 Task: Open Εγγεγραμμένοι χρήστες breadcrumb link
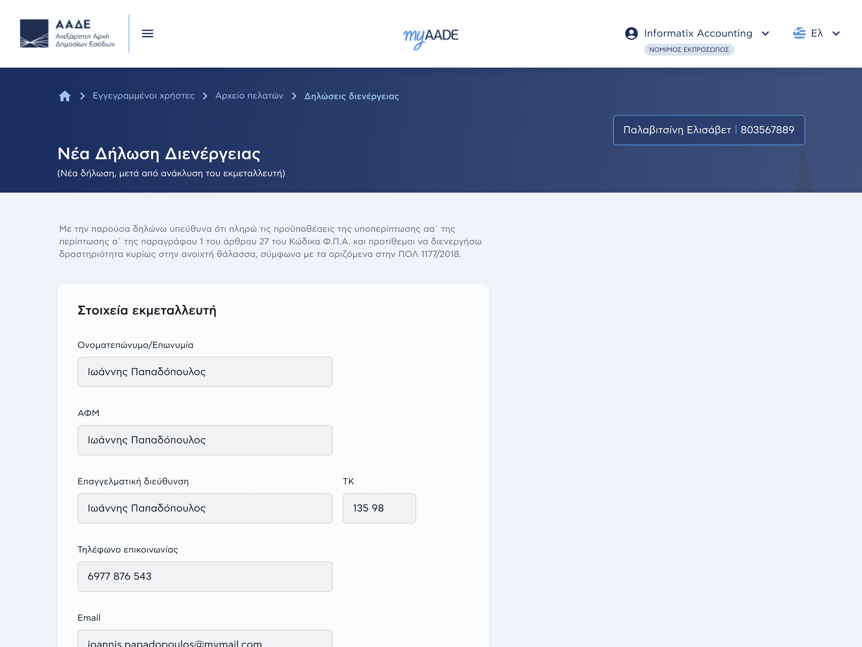[143, 96]
